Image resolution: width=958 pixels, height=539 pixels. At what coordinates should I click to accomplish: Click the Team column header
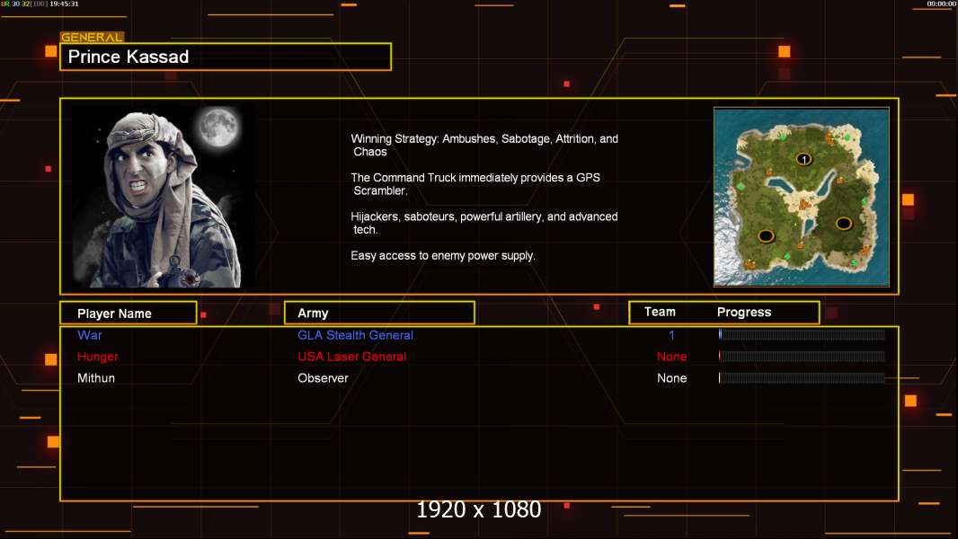(660, 312)
